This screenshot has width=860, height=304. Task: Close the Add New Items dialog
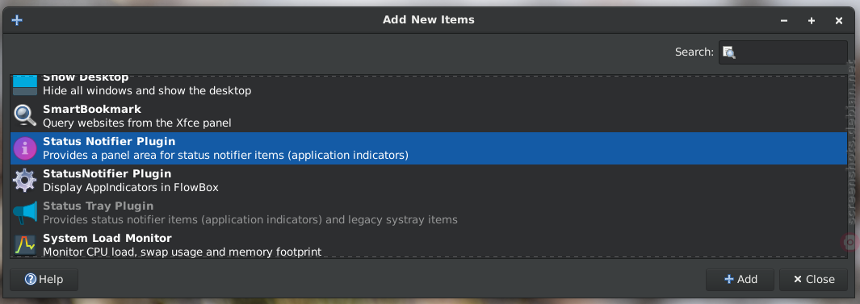click(x=813, y=279)
